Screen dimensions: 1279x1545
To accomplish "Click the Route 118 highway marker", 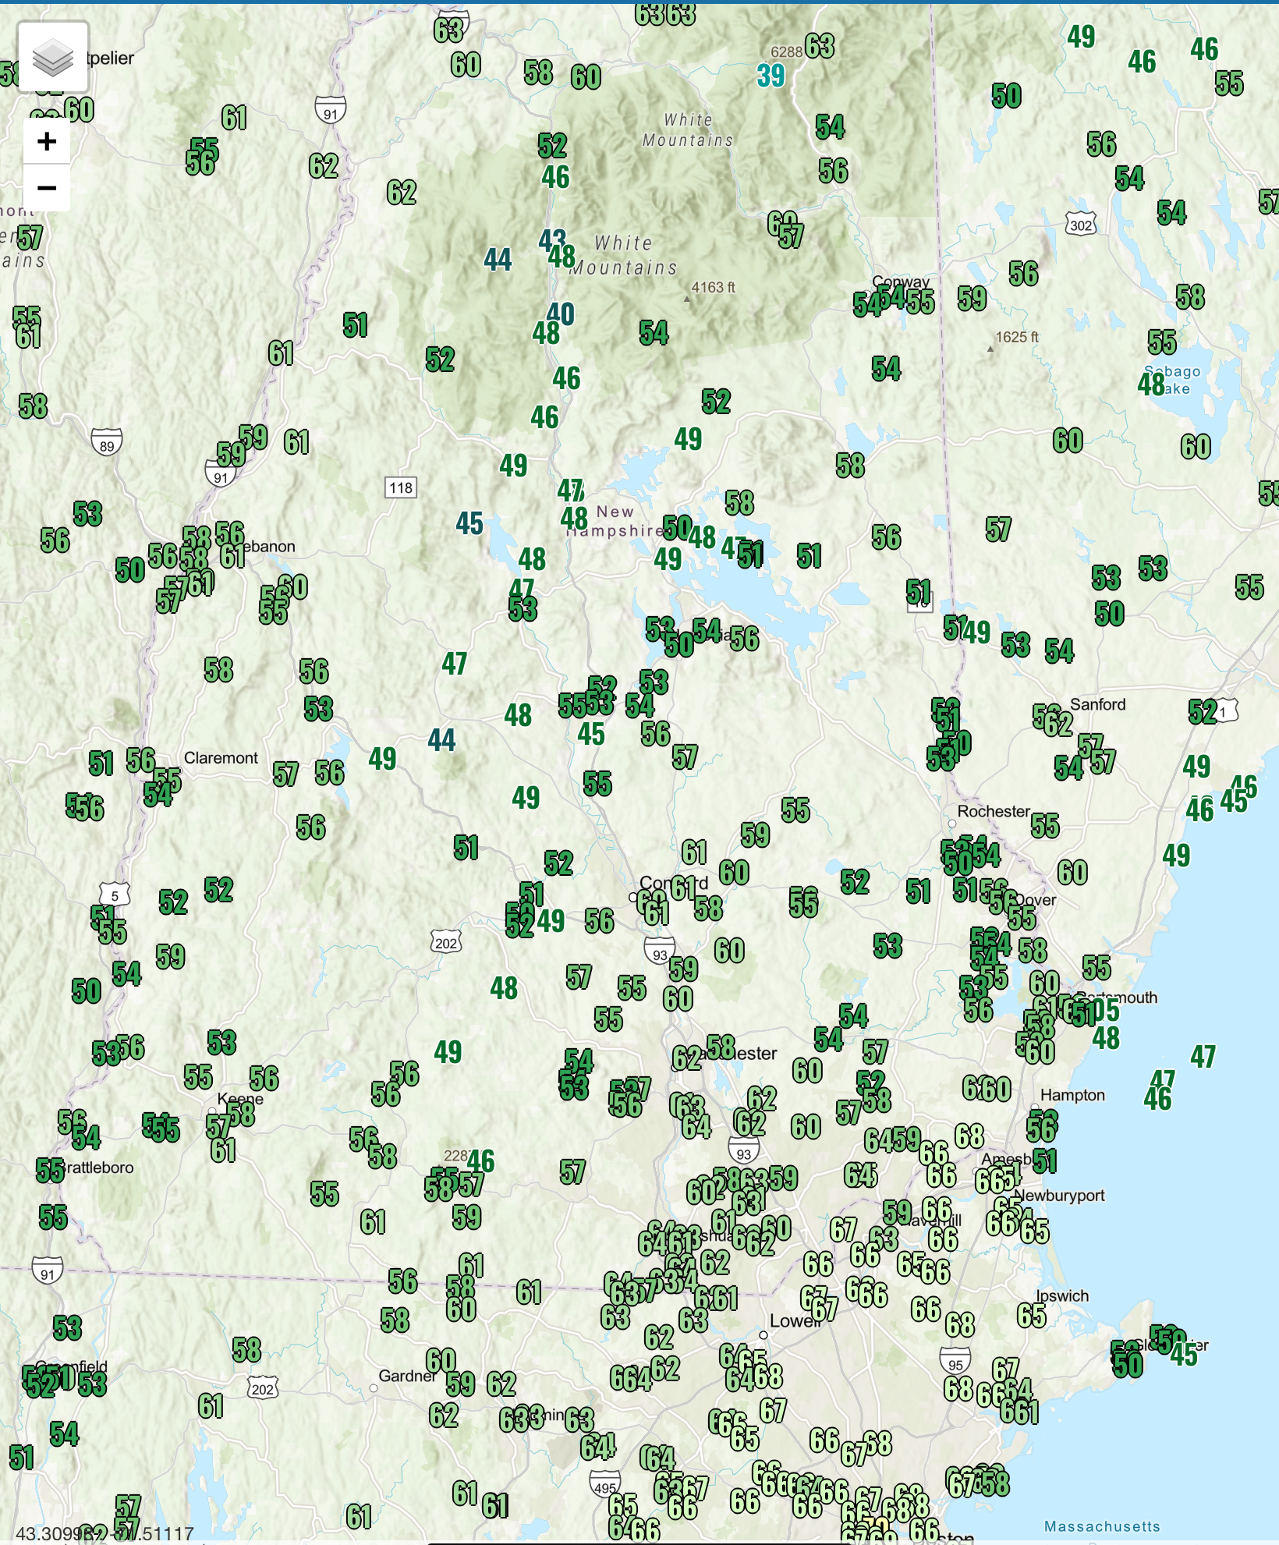I will [401, 487].
